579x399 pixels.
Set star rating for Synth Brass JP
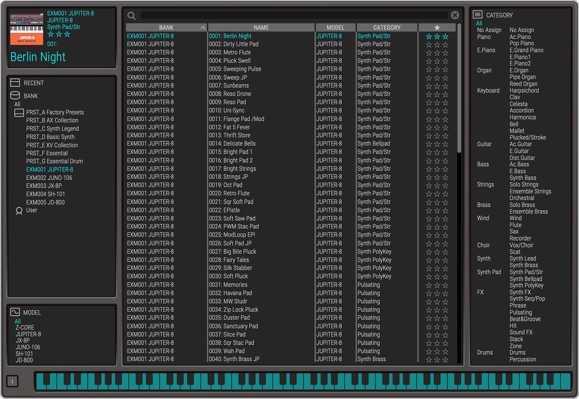click(x=437, y=359)
